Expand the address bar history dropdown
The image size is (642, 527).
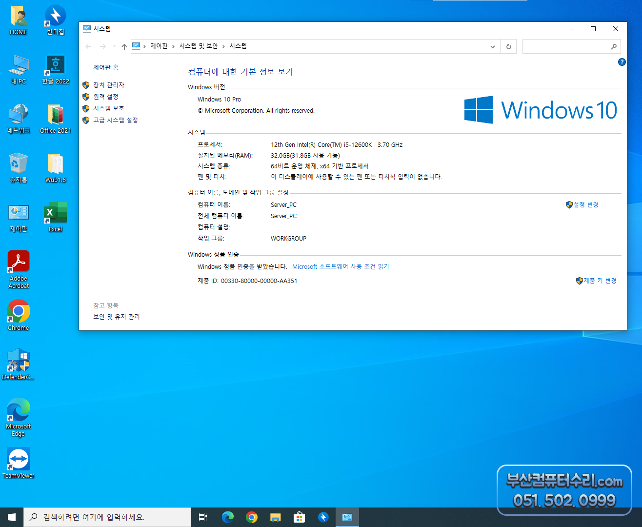point(493,46)
